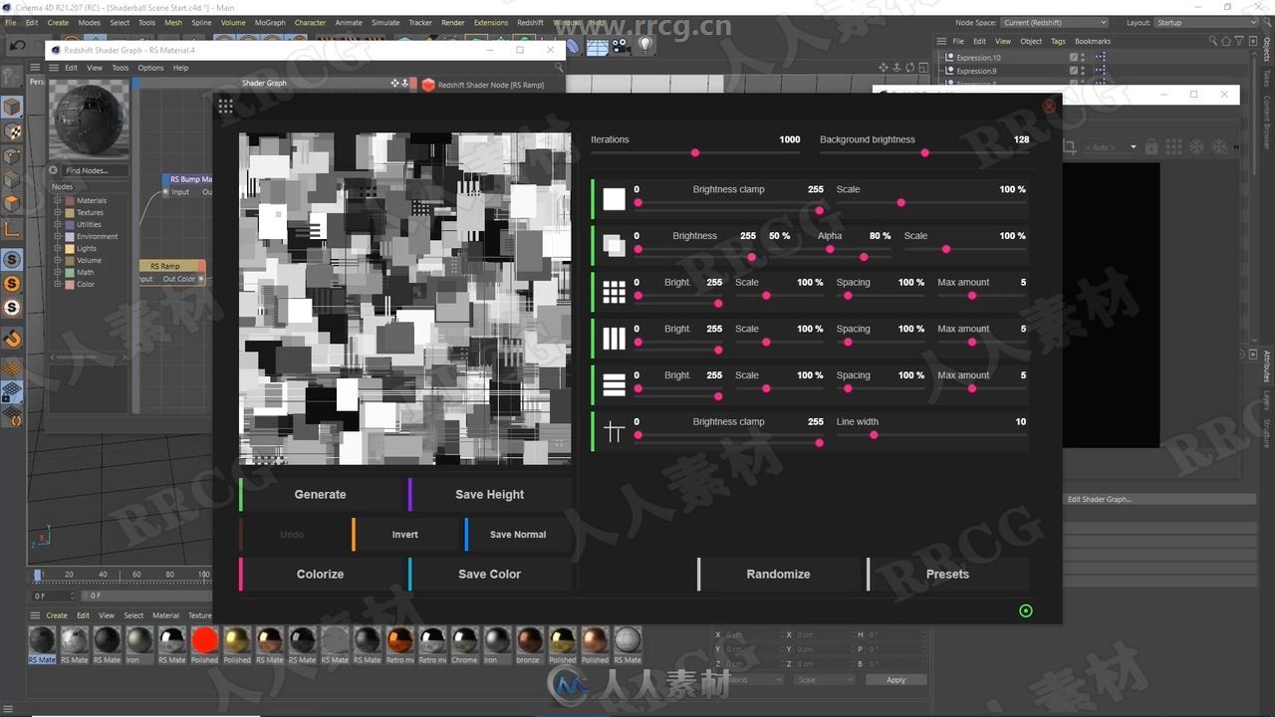Click the search icon in the Shader Graph window
This screenshot has width=1275, height=717.
(559, 68)
